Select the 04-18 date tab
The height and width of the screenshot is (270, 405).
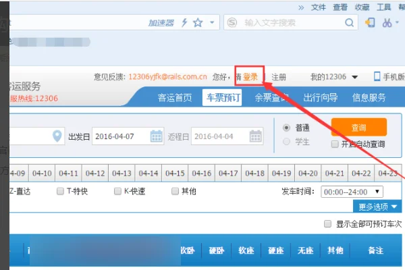(254, 173)
